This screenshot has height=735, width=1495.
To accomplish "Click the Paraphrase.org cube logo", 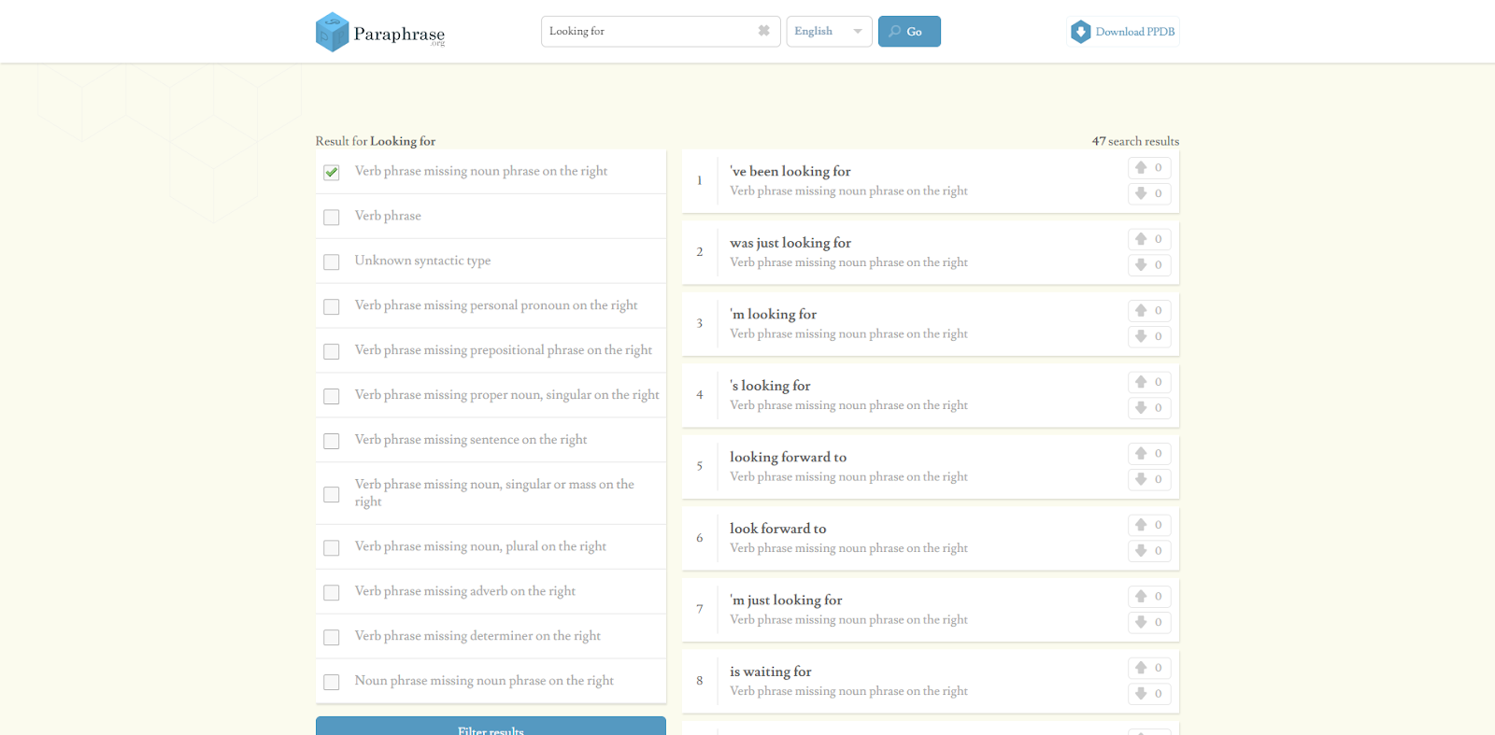I will coord(332,32).
